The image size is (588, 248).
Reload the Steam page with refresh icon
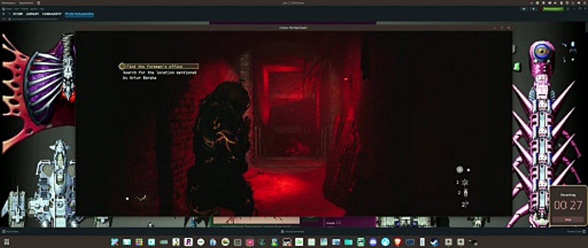4,19
